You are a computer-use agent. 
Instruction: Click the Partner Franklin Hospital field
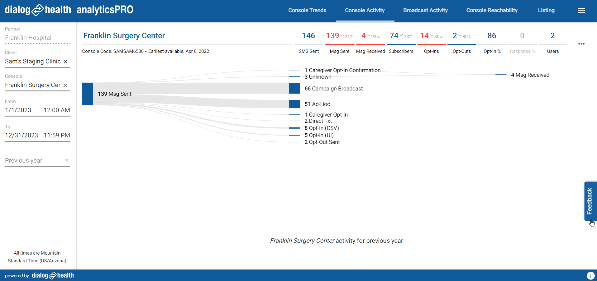pos(37,38)
